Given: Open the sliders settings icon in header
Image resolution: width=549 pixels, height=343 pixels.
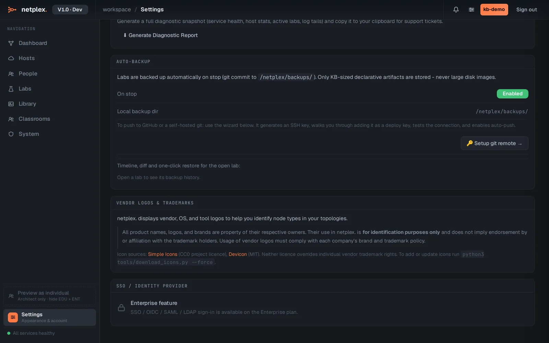Looking at the screenshot, I should (x=471, y=10).
